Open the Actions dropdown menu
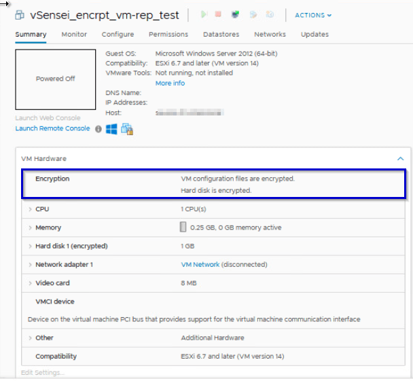413x381 pixels. (313, 15)
